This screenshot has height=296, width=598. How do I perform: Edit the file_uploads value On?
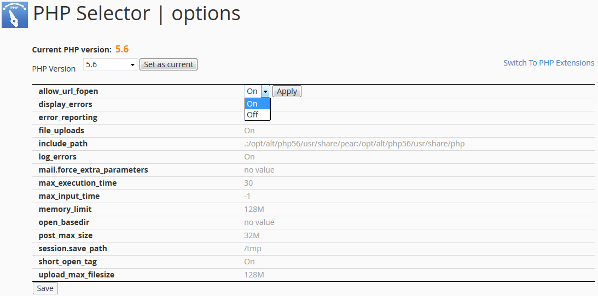249,131
